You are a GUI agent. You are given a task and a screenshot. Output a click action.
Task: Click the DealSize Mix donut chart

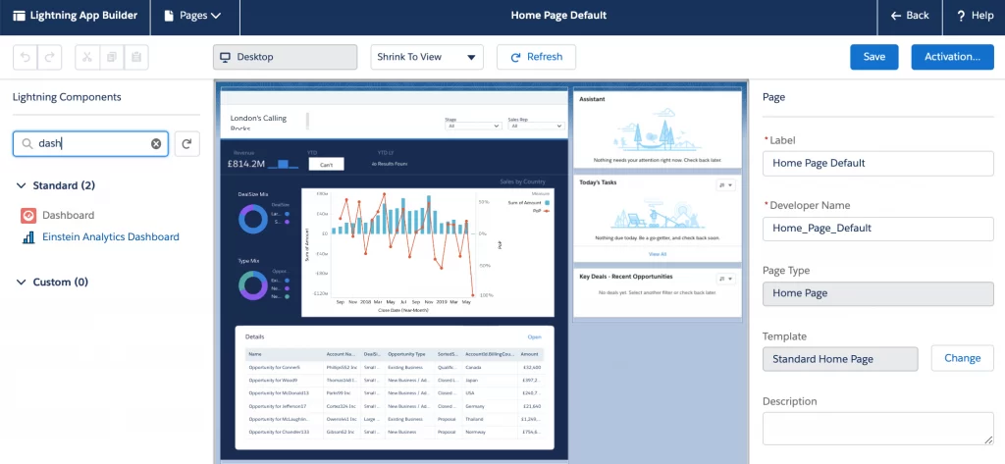pos(253,219)
